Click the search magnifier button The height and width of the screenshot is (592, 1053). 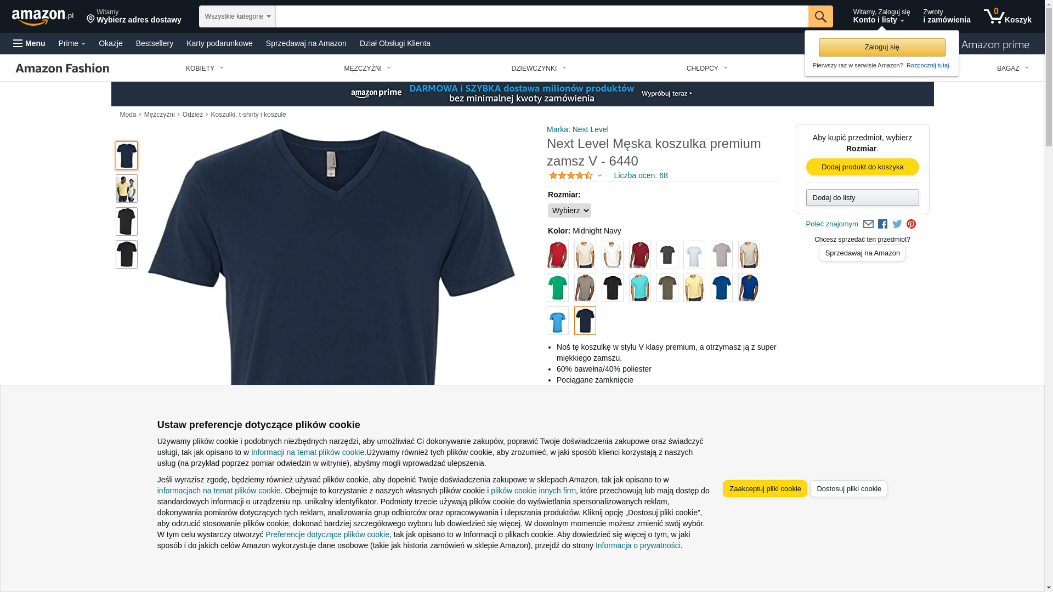(820, 16)
